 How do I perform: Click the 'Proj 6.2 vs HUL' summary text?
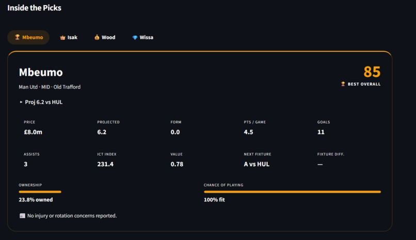click(x=44, y=102)
